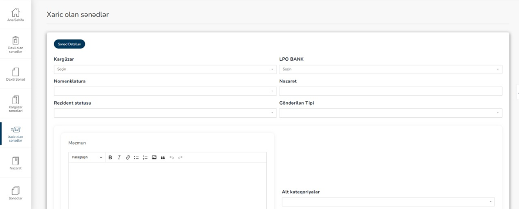Click the Rezident statusu label
The image size is (519, 209).
(72, 103)
